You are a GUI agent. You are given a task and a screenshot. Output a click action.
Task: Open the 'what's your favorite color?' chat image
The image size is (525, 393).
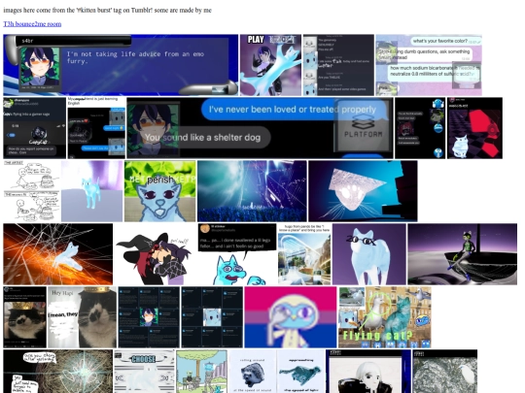click(x=429, y=65)
